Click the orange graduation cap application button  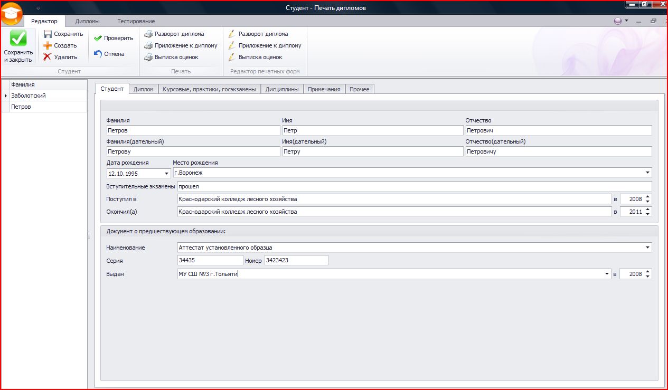point(12,14)
